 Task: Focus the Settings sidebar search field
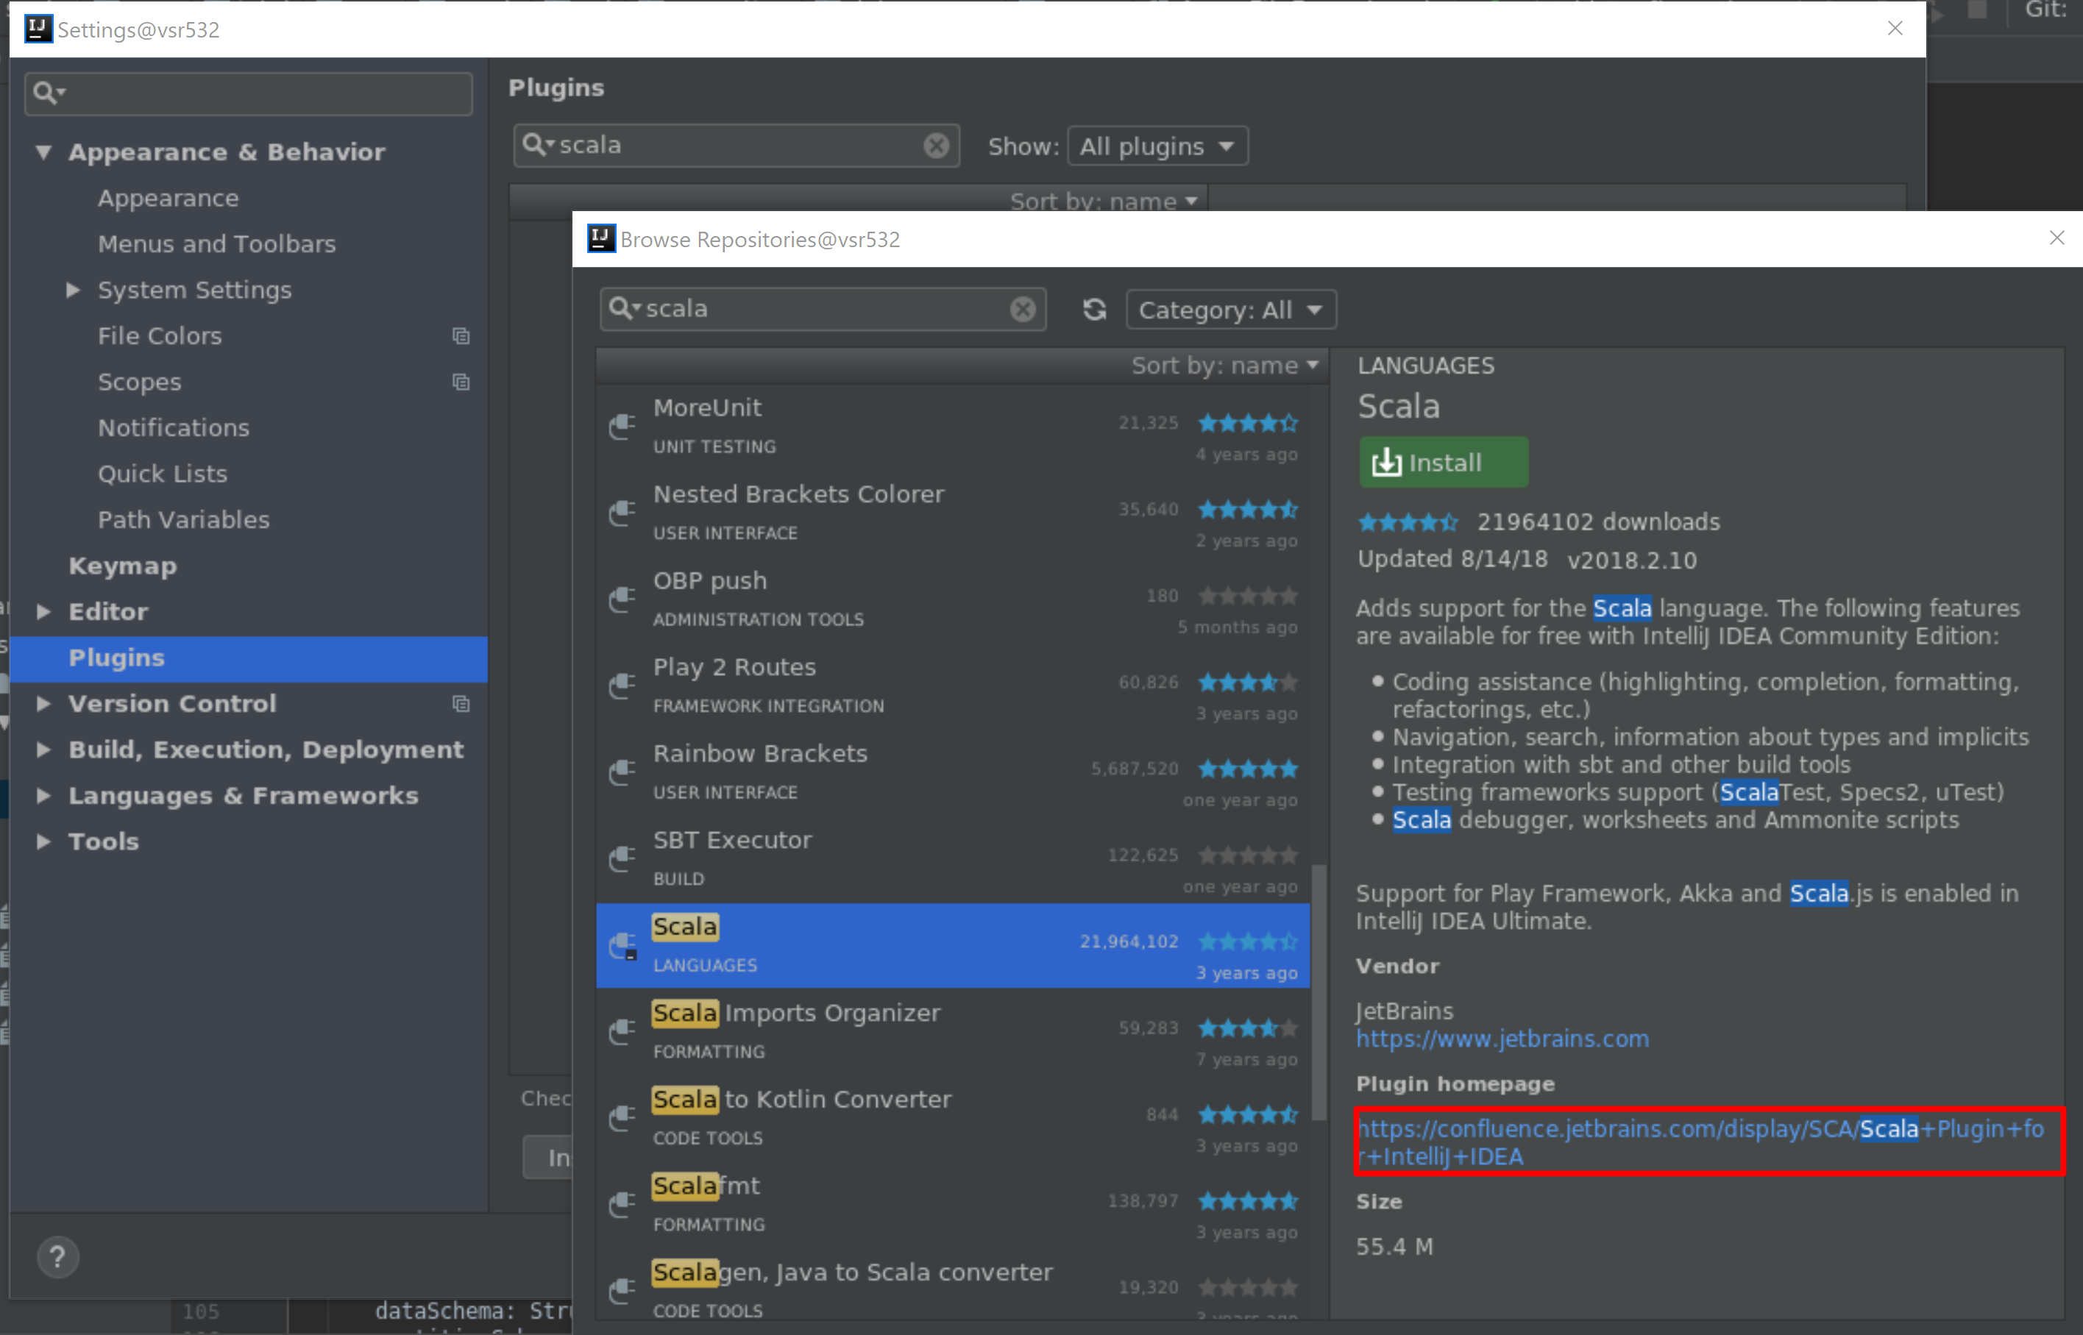click(x=249, y=93)
